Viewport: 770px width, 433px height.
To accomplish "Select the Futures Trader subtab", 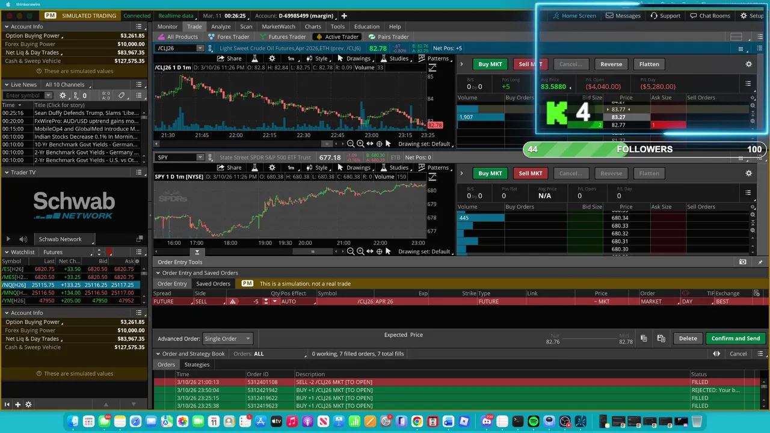I will click(282, 37).
